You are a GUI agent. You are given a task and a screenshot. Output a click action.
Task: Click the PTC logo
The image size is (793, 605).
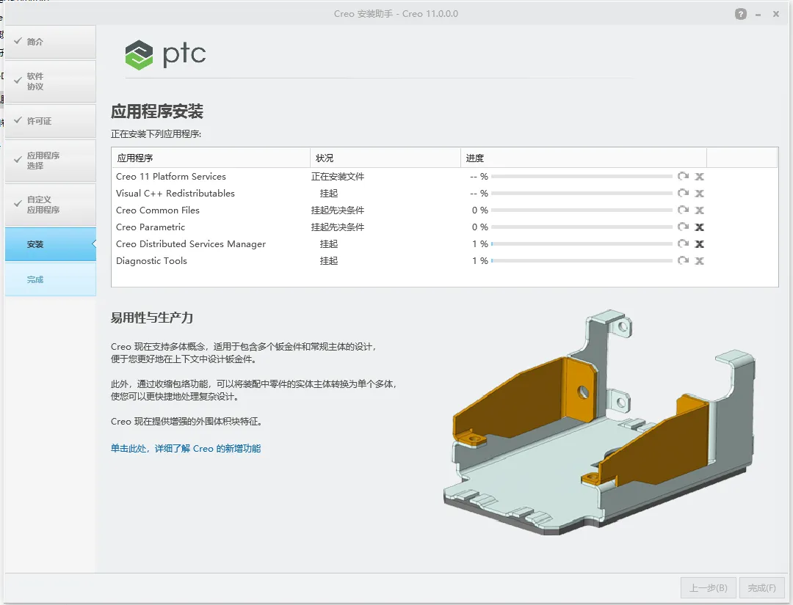click(165, 54)
